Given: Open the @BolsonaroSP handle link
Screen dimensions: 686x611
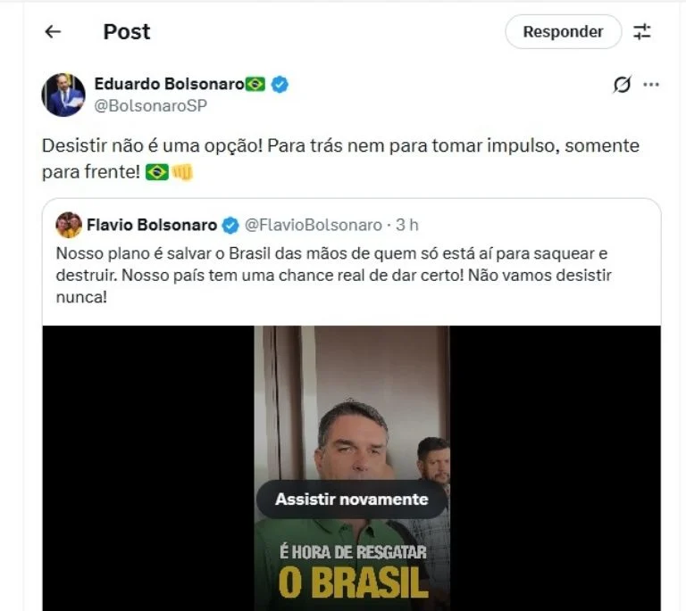Looking at the screenshot, I should click(150, 105).
